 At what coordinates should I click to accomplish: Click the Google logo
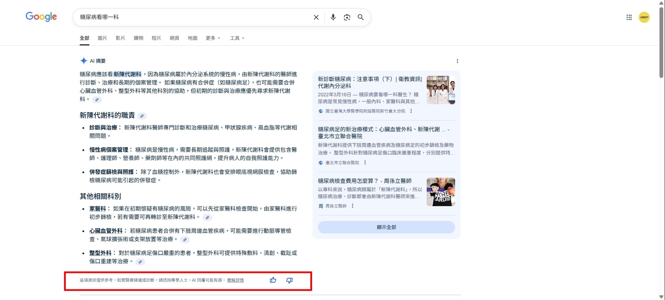[41, 17]
